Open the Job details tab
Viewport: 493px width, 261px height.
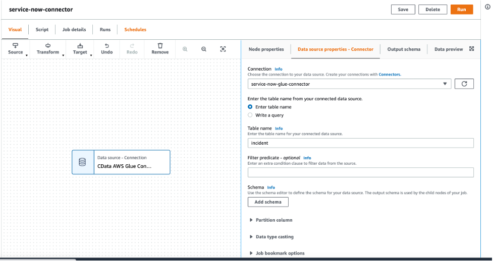click(x=74, y=30)
